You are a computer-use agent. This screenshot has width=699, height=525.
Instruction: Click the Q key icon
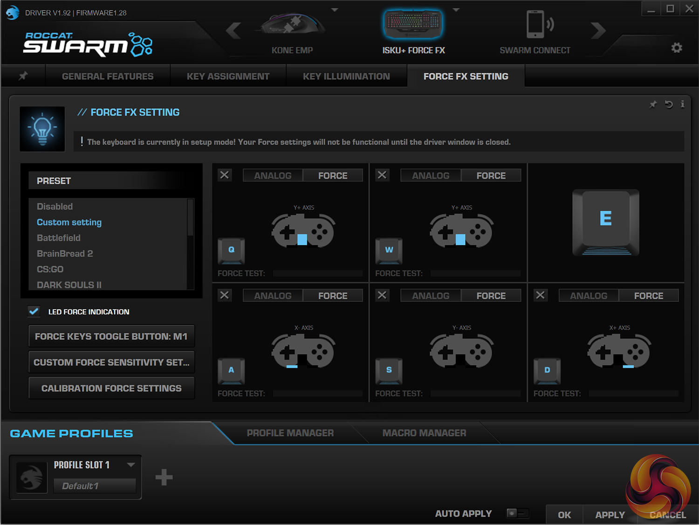[x=231, y=251]
